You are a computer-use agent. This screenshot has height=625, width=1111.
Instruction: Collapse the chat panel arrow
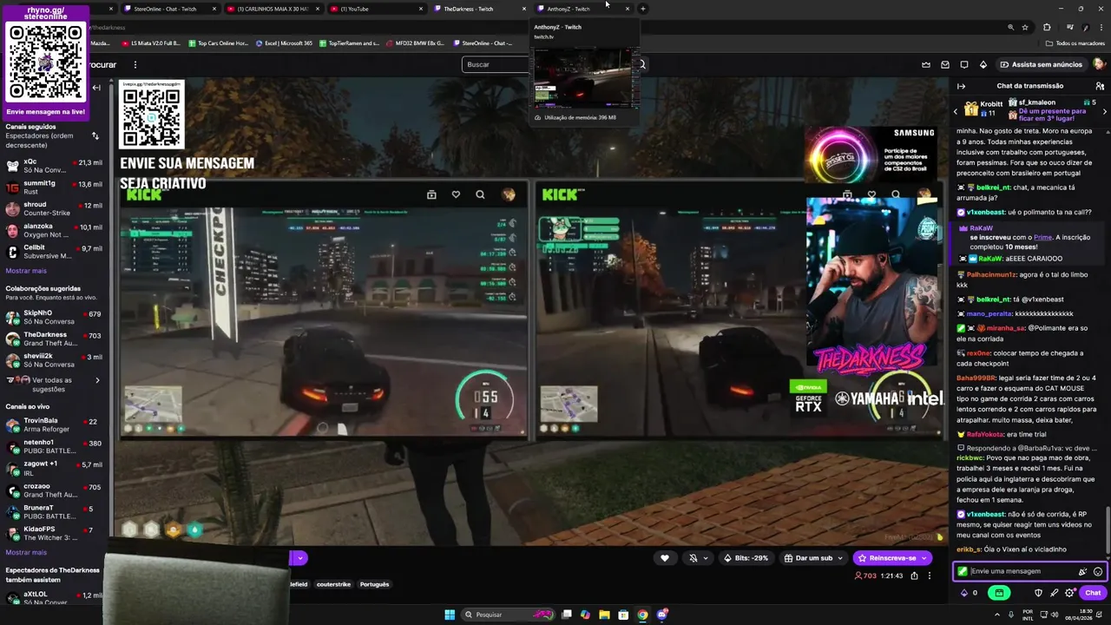tap(961, 86)
